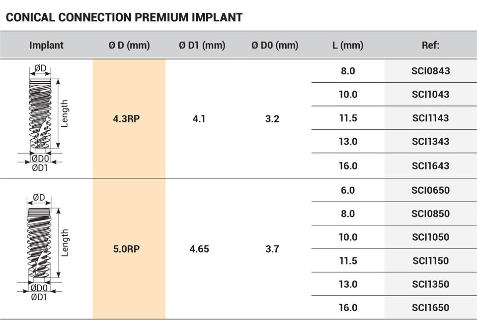Click the SCI1350 reference
Viewport: 477px width, 320px height.
(430, 284)
